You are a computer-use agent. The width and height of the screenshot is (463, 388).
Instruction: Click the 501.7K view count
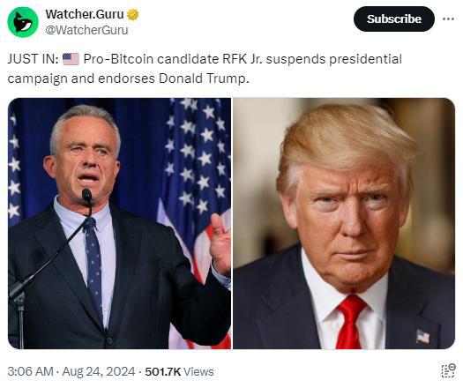[162, 371]
